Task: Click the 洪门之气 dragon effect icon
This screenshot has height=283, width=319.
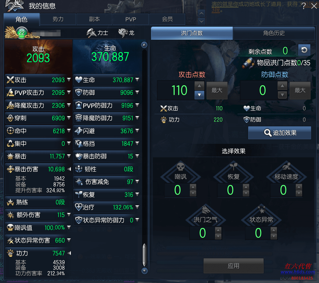Action: tap(206, 210)
